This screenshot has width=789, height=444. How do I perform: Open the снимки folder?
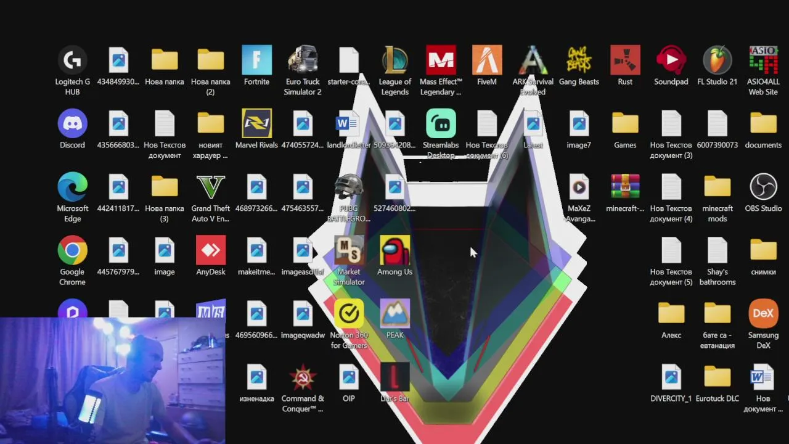763,256
